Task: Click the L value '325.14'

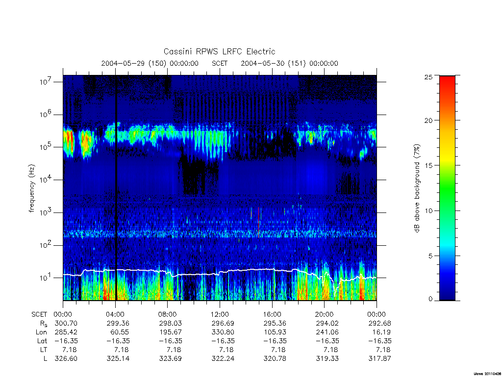Action: coord(118,358)
